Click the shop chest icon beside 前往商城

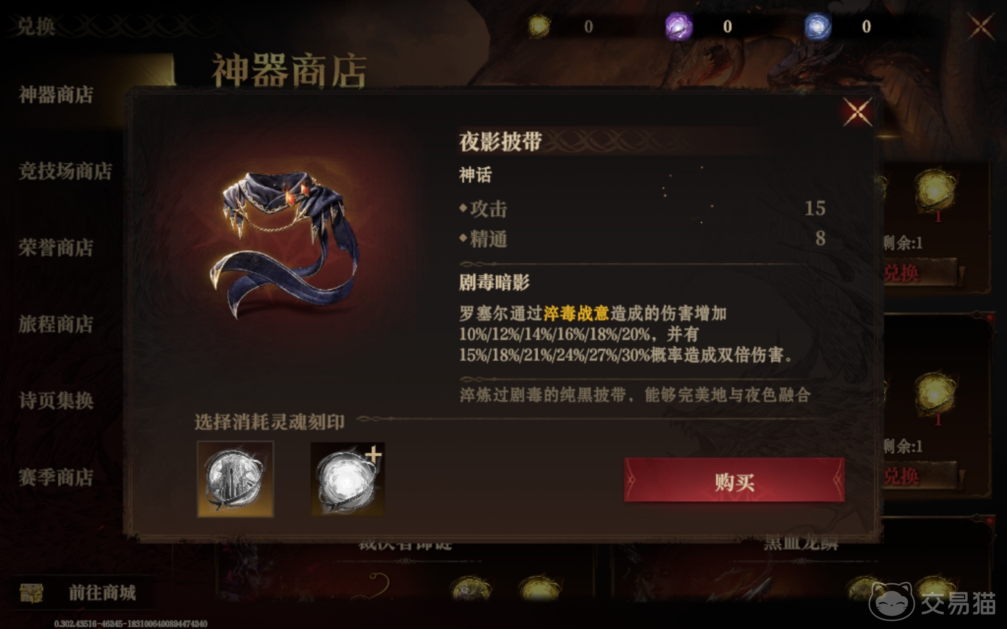click(31, 592)
